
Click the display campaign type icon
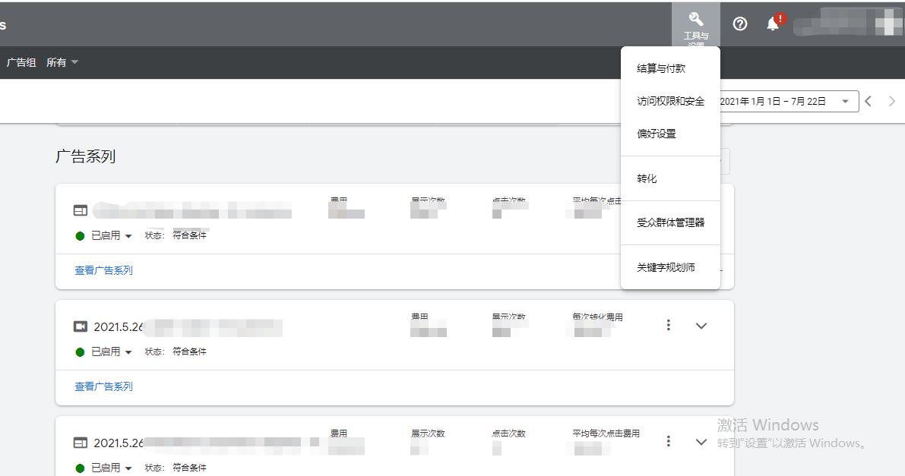[x=82, y=210]
